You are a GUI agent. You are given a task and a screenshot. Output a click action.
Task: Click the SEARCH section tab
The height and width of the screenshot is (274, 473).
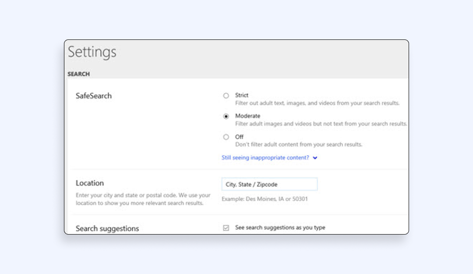(78, 74)
